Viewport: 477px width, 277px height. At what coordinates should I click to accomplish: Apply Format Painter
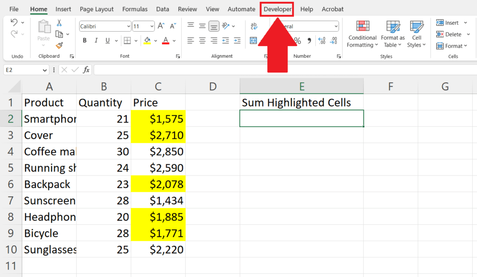pos(59,45)
